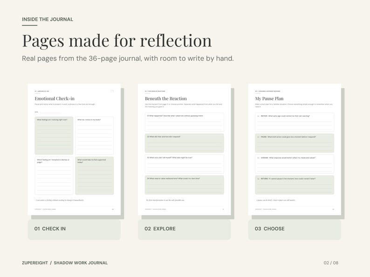The image size is (370, 277).
Task: Click the '03 CHOOSE' label card
Action: [295, 229]
